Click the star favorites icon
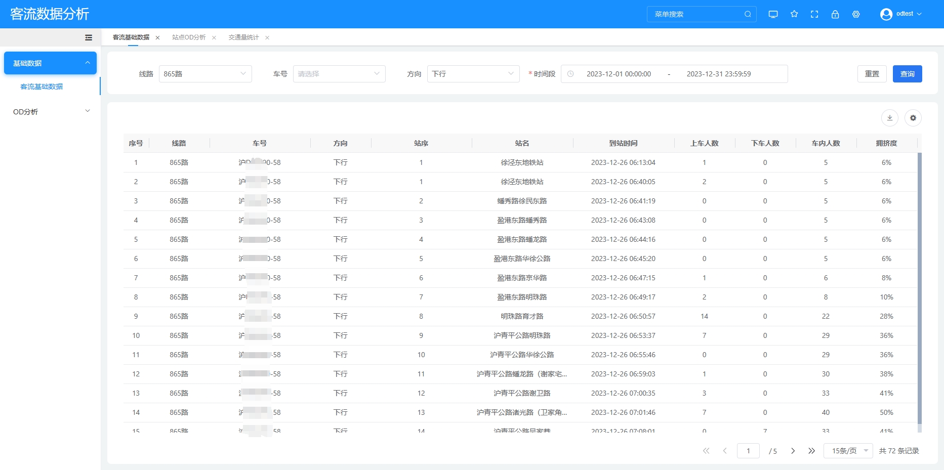 [794, 14]
